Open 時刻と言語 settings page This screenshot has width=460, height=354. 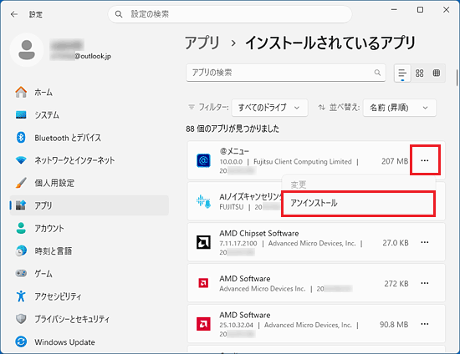(89, 251)
